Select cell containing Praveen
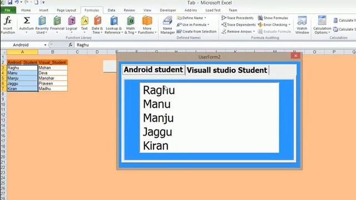Image resolution: width=356 pixels, height=200 pixels. (x=53, y=83)
